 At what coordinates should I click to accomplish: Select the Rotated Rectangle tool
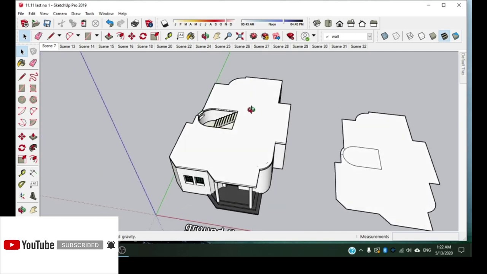(33, 89)
